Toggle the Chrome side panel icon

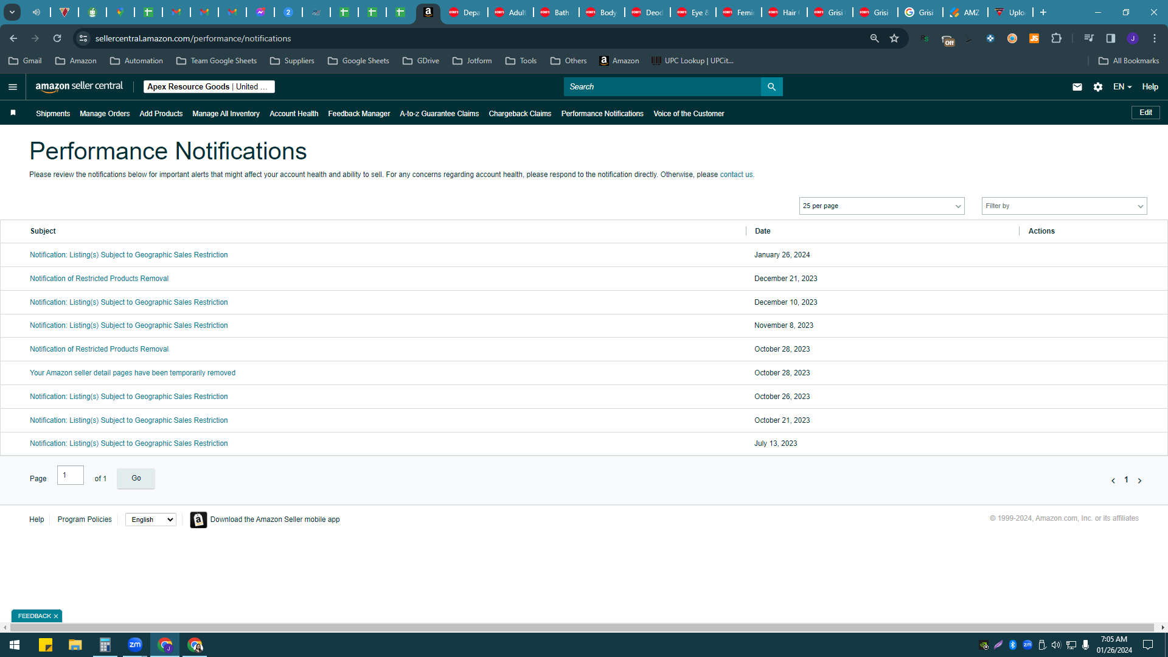click(x=1111, y=38)
